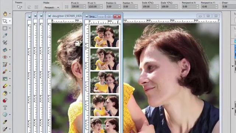Open the Presets pick tool picker
This screenshot has height=133, width=236.
[20, 7]
